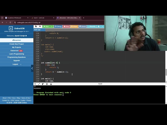The image size is (167, 125).
Task: Open the dropdown beside the download icon
Action: click(103, 26)
